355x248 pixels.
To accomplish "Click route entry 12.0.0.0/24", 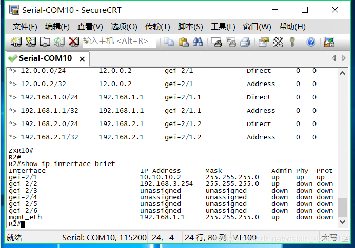I will coord(43,71).
